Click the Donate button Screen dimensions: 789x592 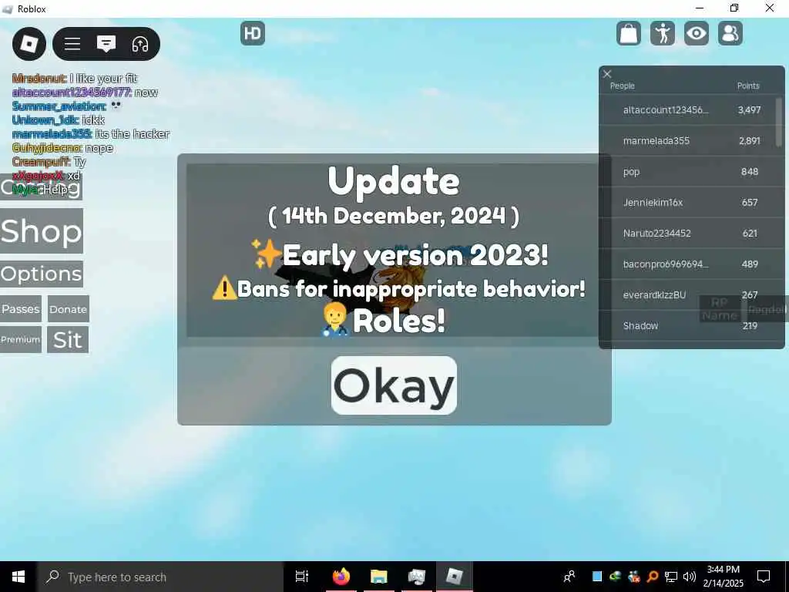[69, 308]
